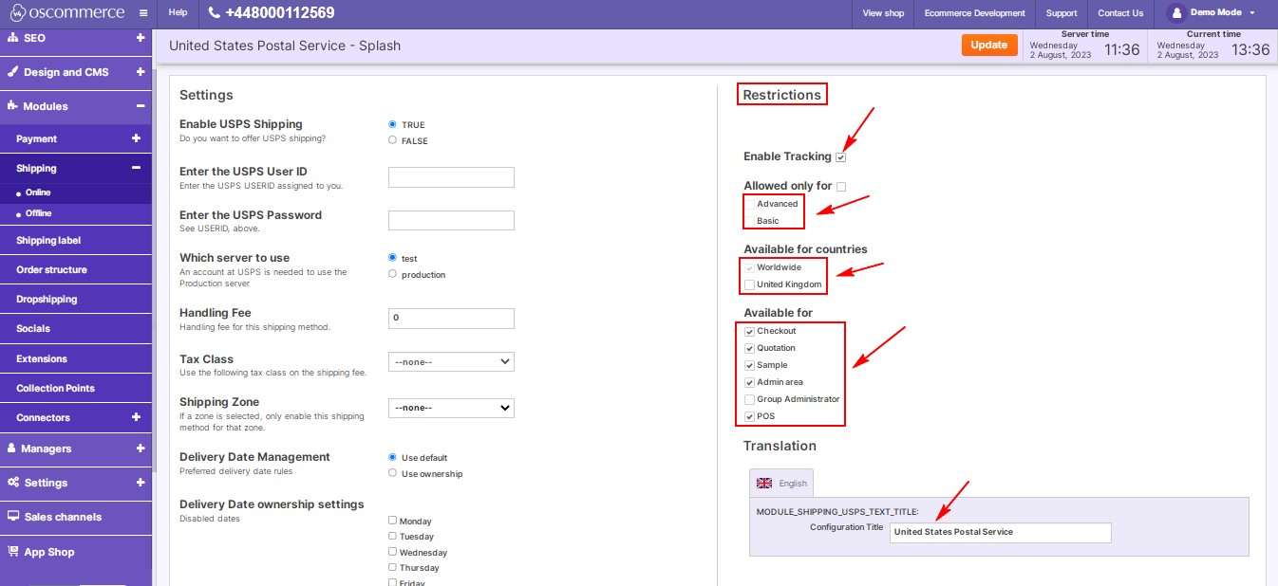Screen dimensions: 1278x586
Task: Collapse the Shipping submenu minus
Action: (x=136, y=168)
